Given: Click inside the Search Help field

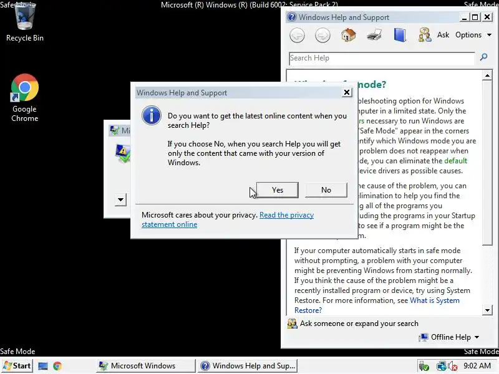Looking at the screenshot, I should coord(382,58).
